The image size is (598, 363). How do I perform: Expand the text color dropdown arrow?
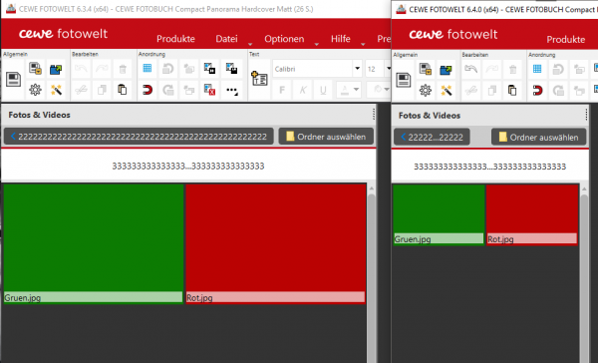(356, 90)
